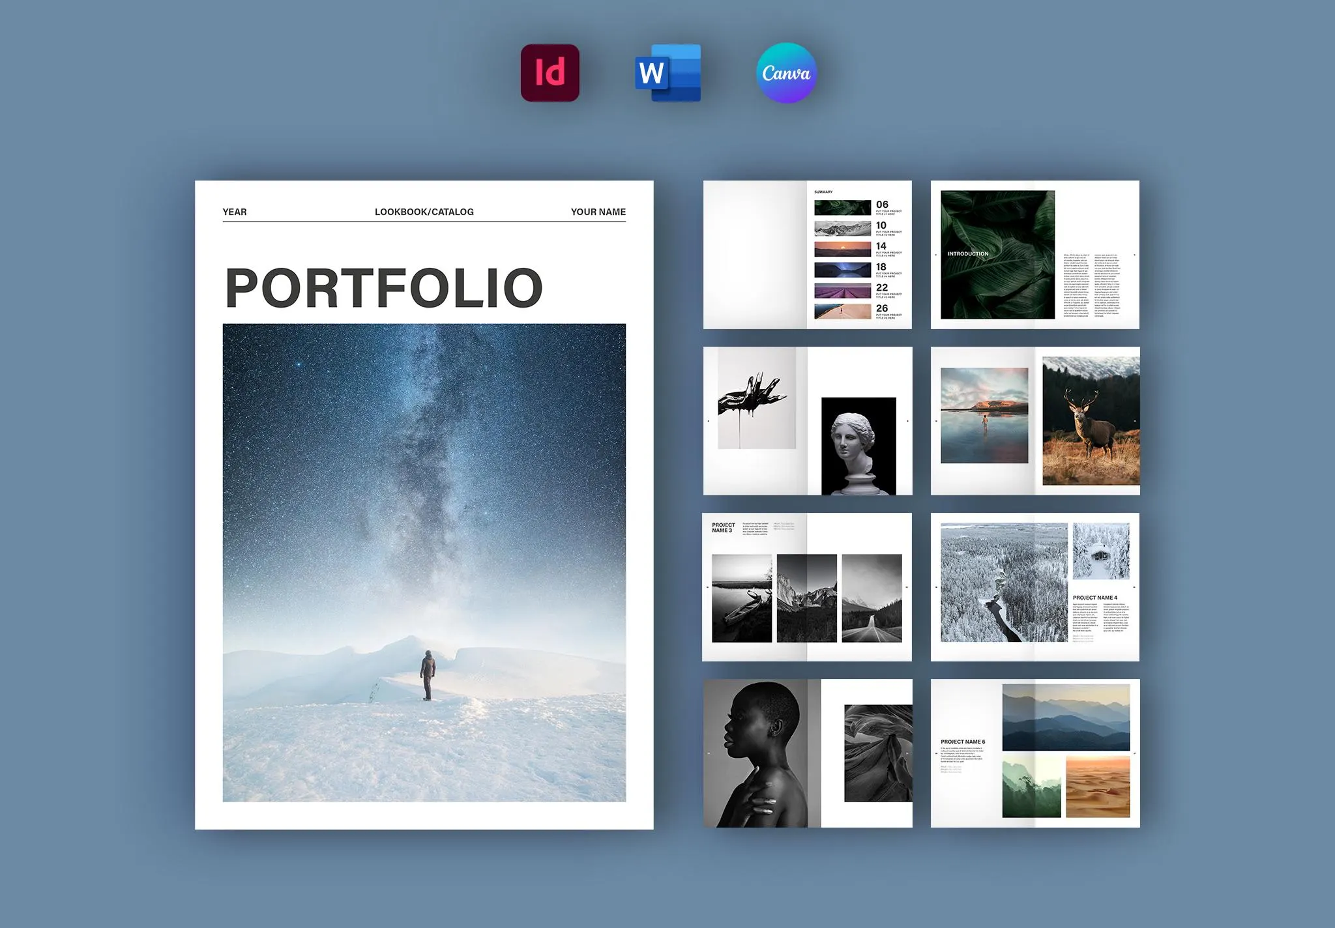Click the sunset thumbnail beside number 14
Image resolution: width=1335 pixels, height=928 pixels.
[842, 249]
